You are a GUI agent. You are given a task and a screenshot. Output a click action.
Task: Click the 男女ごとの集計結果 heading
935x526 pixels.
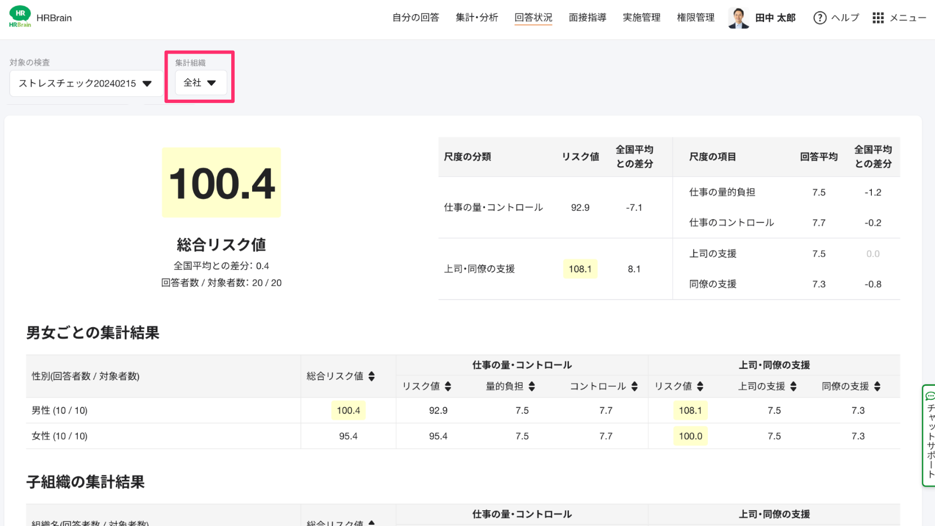93,333
